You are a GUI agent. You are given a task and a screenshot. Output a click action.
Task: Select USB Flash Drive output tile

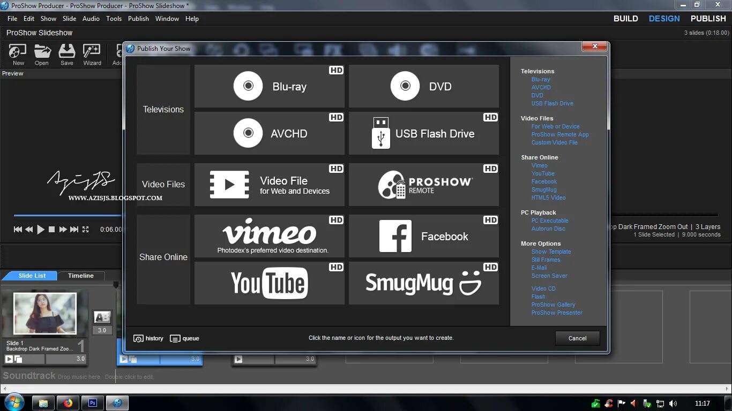pos(423,133)
